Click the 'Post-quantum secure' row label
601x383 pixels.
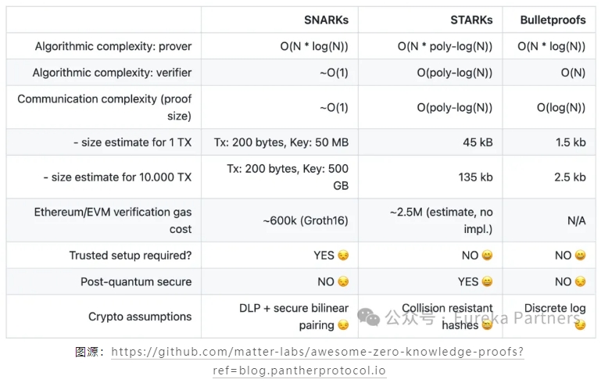tap(136, 282)
